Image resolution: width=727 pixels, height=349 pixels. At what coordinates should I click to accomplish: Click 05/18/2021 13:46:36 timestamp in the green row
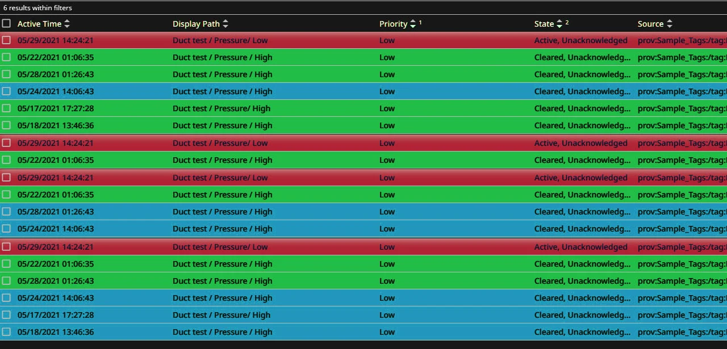(x=56, y=125)
